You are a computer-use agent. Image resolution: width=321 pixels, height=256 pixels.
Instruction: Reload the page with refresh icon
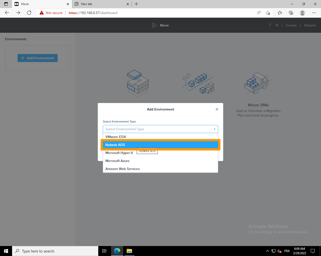click(x=29, y=13)
